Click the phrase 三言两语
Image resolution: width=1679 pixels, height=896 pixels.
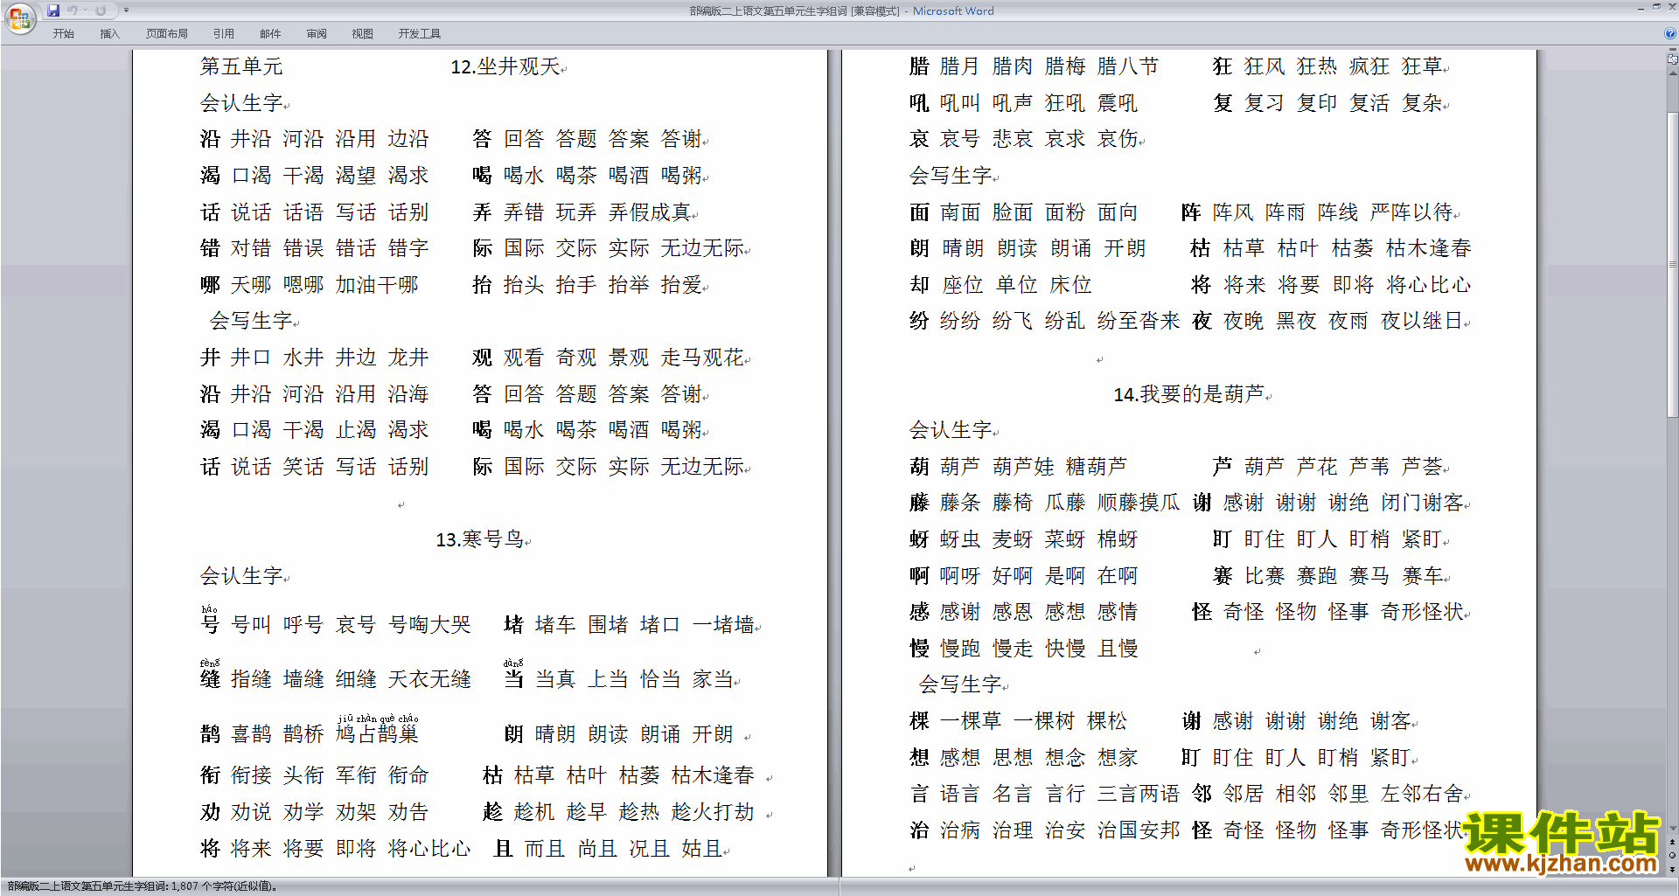(1139, 795)
